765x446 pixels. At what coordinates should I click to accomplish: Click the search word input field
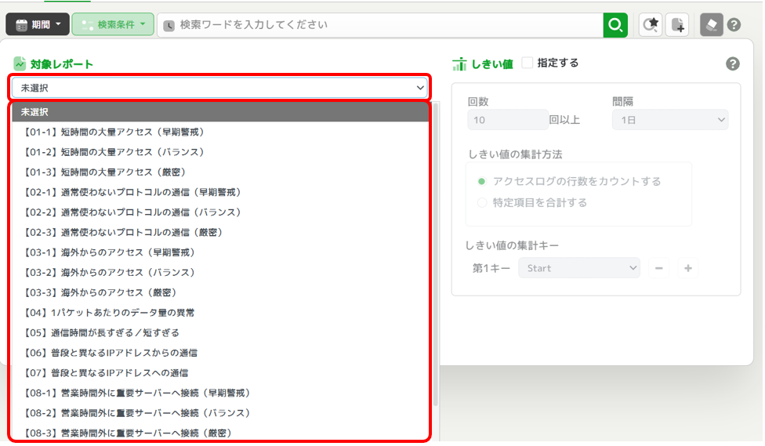click(x=384, y=25)
